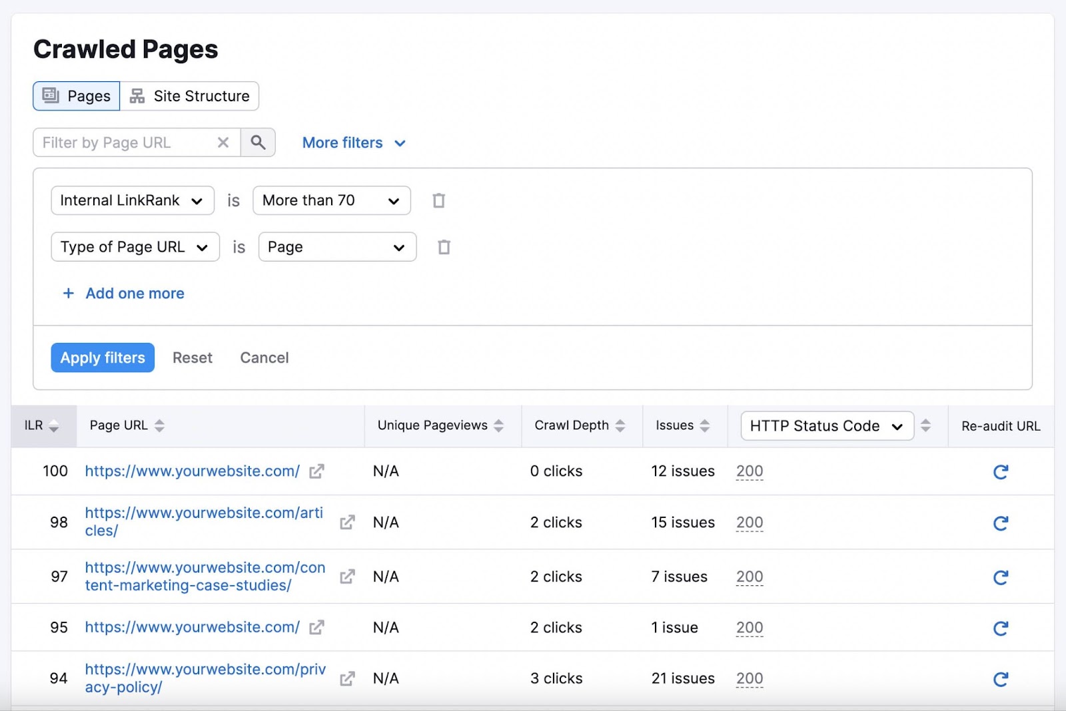Remove the Type of Page URL rule with trash icon
Screen dimensions: 1066x711
point(444,247)
